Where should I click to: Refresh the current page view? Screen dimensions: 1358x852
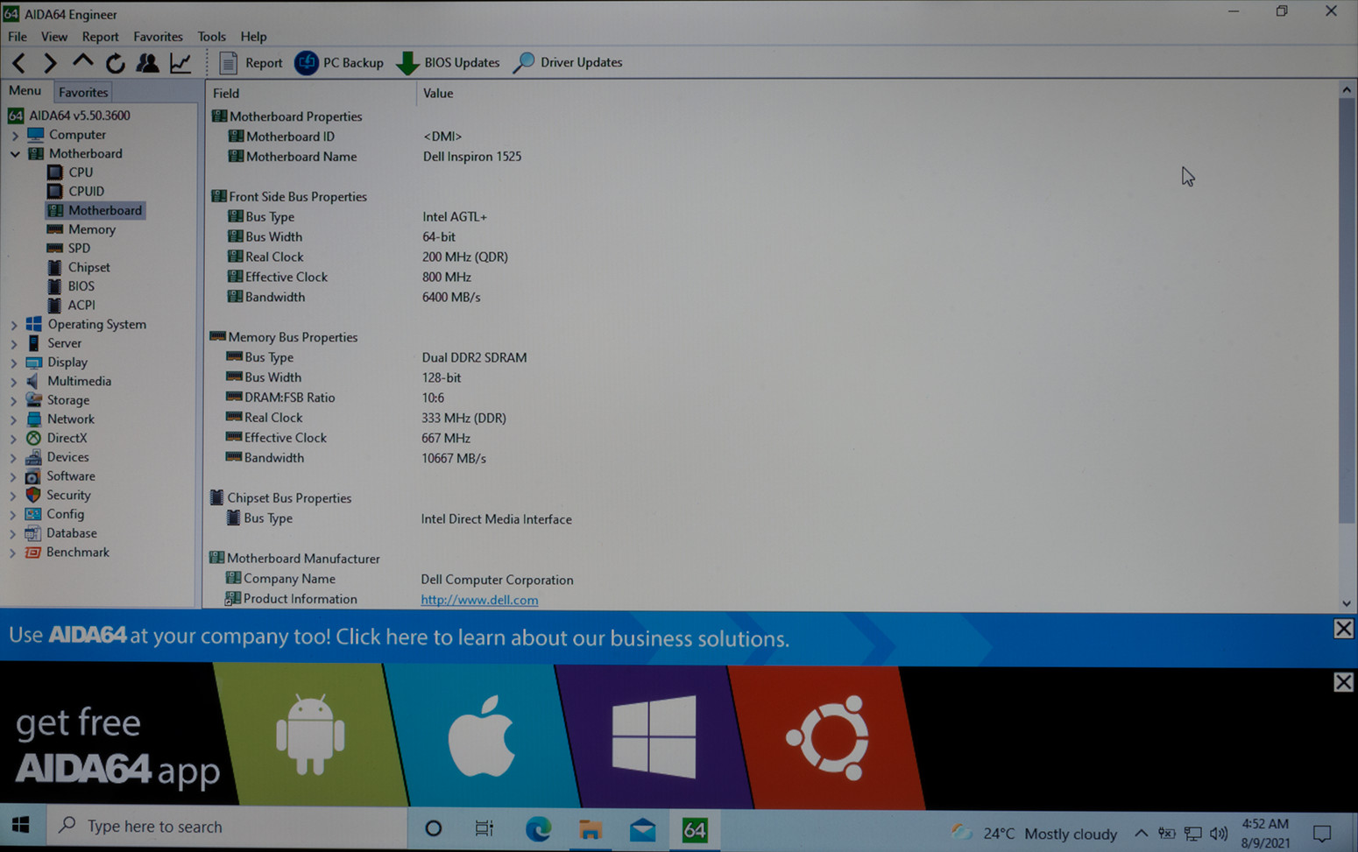pos(115,63)
